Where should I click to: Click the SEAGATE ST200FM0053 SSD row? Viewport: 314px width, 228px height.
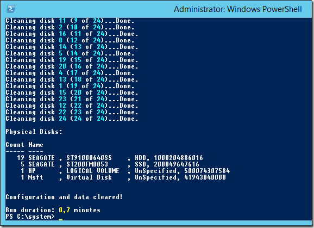[x=110, y=164]
